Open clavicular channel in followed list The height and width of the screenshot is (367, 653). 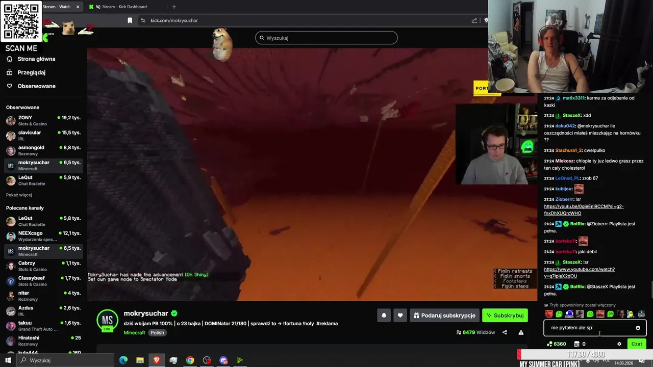point(43,136)
